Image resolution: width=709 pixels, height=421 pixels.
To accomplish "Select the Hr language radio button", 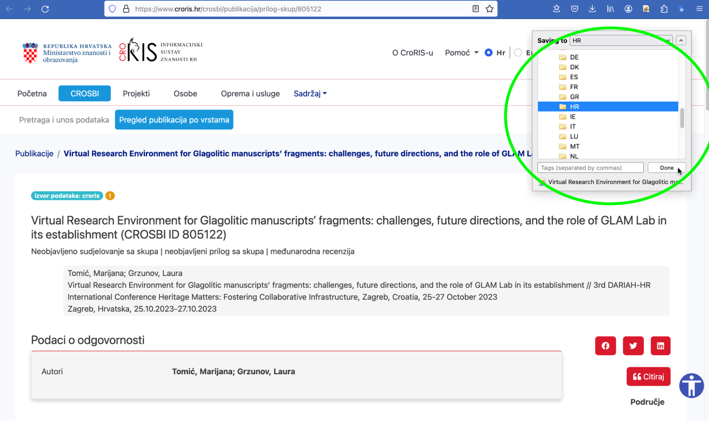I will click(x=488, y=52).
